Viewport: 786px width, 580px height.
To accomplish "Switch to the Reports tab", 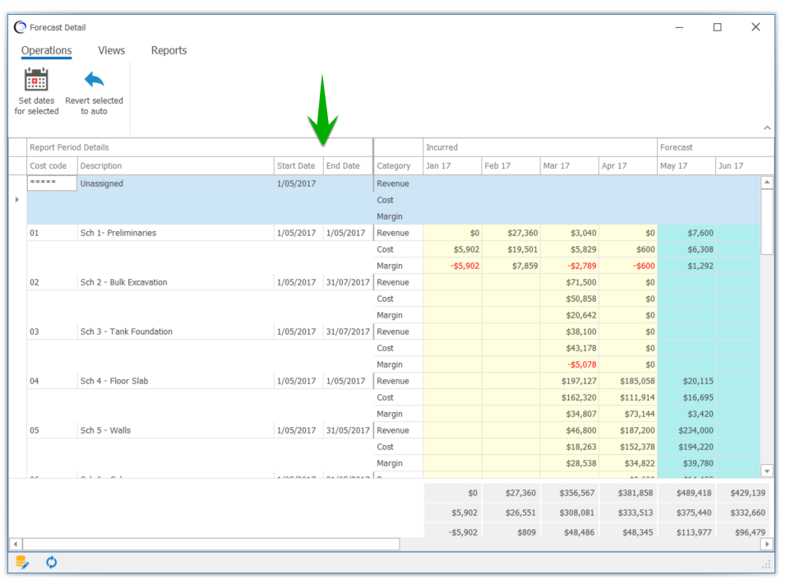I will (x=169, y=50).
